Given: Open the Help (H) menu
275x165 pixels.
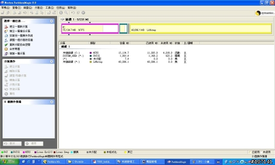Looking at the screenshot, I should pos(72,8).
